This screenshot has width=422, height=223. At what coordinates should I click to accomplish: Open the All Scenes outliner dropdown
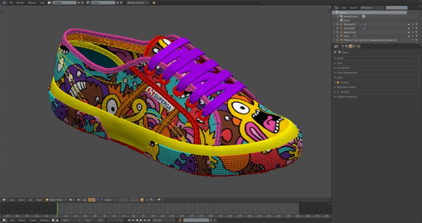point(373,8)
